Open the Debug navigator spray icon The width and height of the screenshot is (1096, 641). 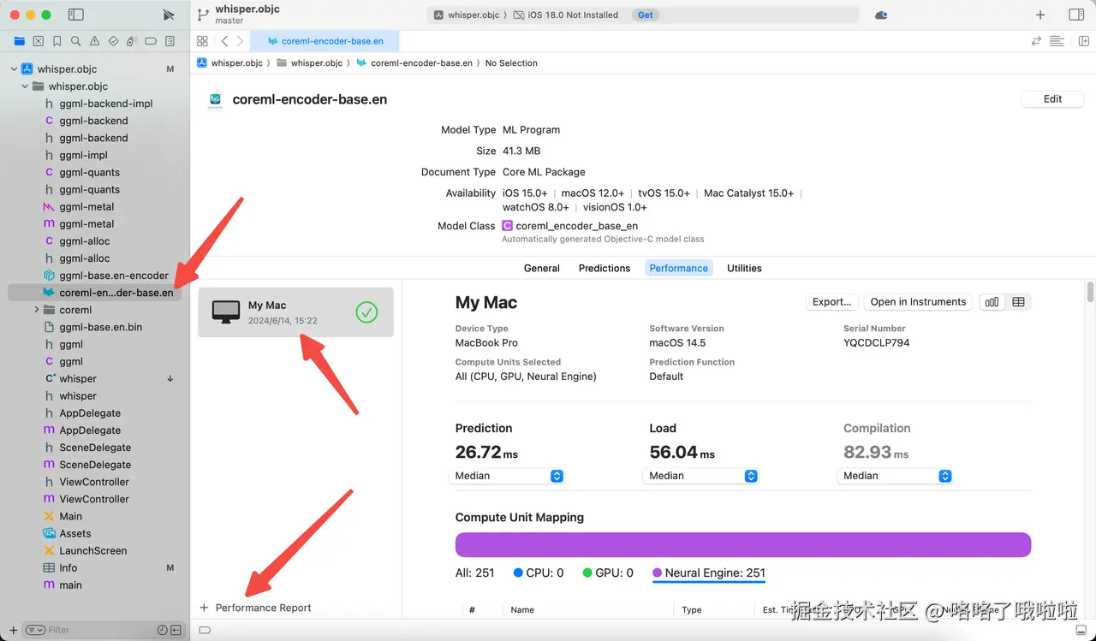tap(132, 41)
